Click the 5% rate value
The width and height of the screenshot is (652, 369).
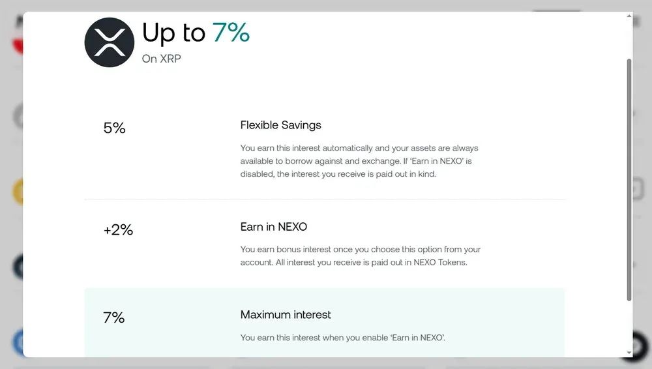coord(114,128)
